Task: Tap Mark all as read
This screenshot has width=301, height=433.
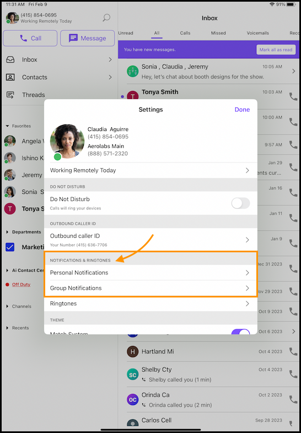Action: pyautogui.click(x=276, y=50)
